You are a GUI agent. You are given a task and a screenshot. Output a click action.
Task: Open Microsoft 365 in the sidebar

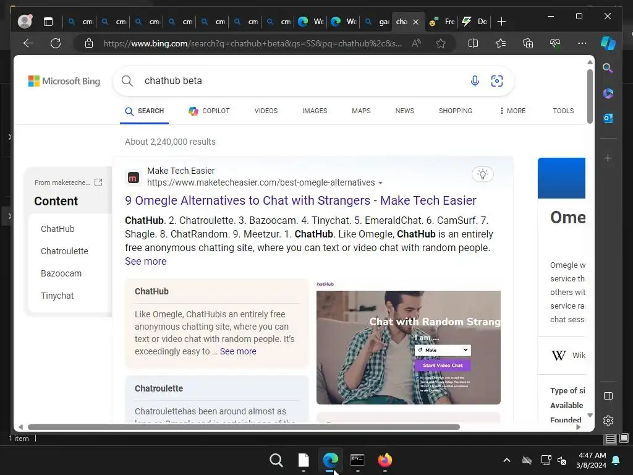point(608,93)
